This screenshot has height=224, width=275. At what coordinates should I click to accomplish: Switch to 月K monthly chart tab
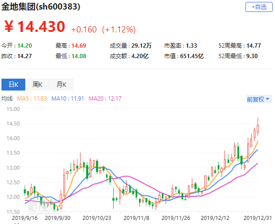[x=61, y=84]
